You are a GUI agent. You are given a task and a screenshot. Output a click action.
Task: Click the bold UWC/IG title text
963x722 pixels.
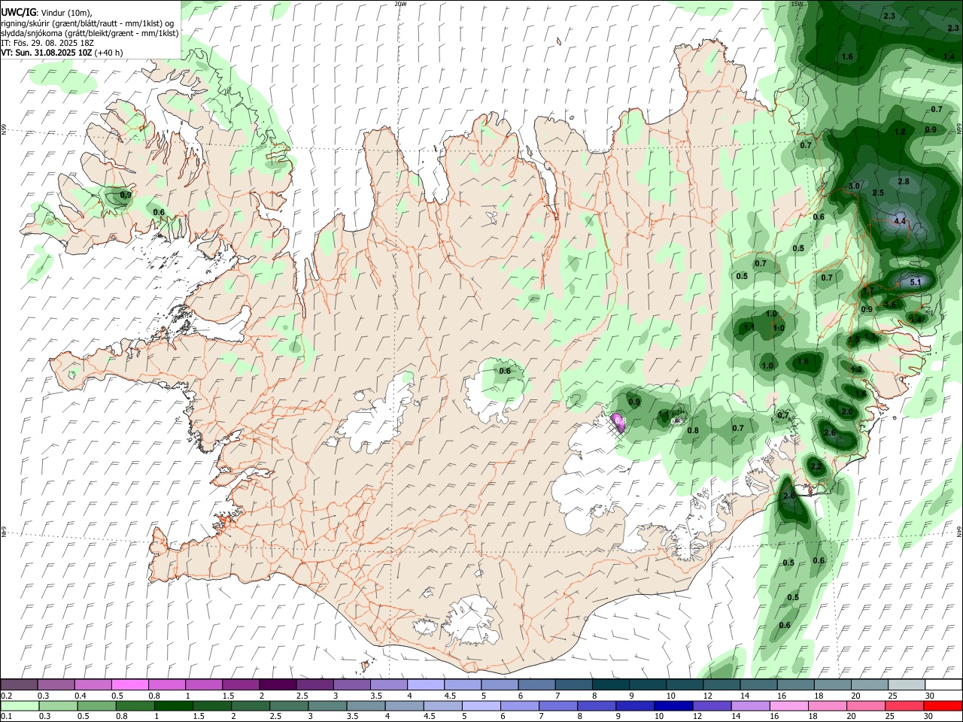18,14
